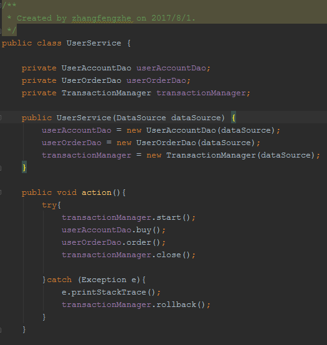Click the try keyword

click(x=49, y=206)
